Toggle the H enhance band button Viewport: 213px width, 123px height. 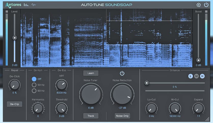pyautogui.click(x=202, y=76)
